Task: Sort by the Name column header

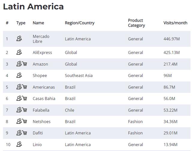Action: [x=38, y=23]
